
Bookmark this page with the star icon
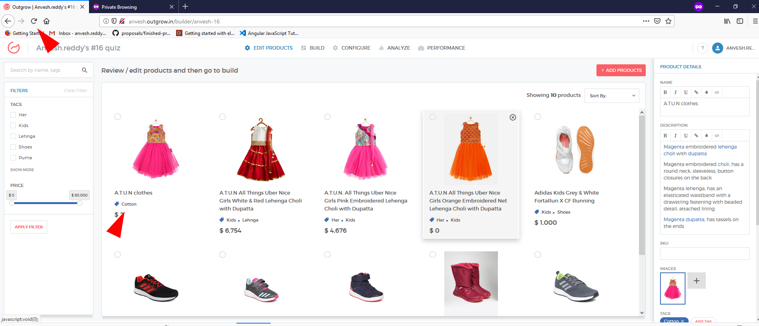click(x=668, y=21)
